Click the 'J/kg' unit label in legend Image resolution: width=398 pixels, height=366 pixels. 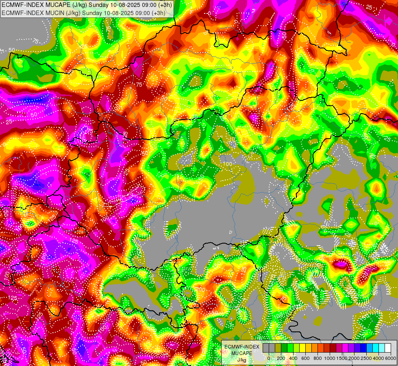[x=241, y=360]
